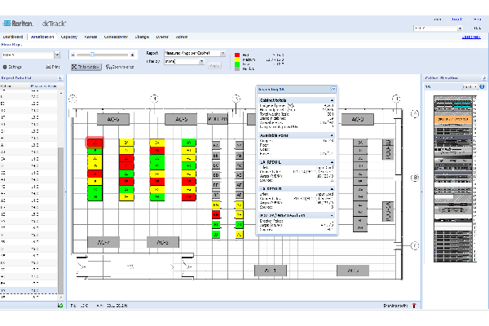Screen dimensions: 489x326
Task: Open the Visualization tab
Action: tap(42, 37)
